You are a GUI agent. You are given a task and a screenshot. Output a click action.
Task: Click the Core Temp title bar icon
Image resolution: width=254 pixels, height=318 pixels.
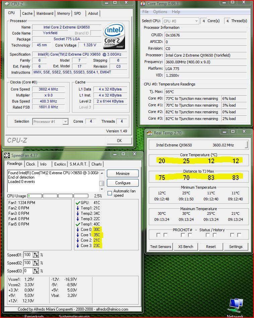[143, 4]
